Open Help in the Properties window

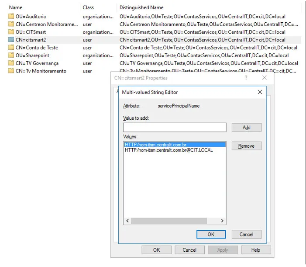pyautogui.click(x=256, y=250)
